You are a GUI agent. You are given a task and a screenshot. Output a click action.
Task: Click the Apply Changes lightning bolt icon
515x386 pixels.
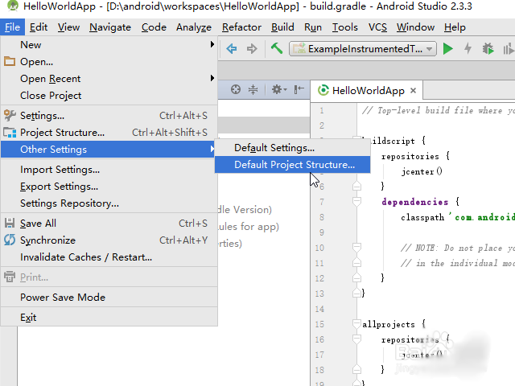coord(468,49)
